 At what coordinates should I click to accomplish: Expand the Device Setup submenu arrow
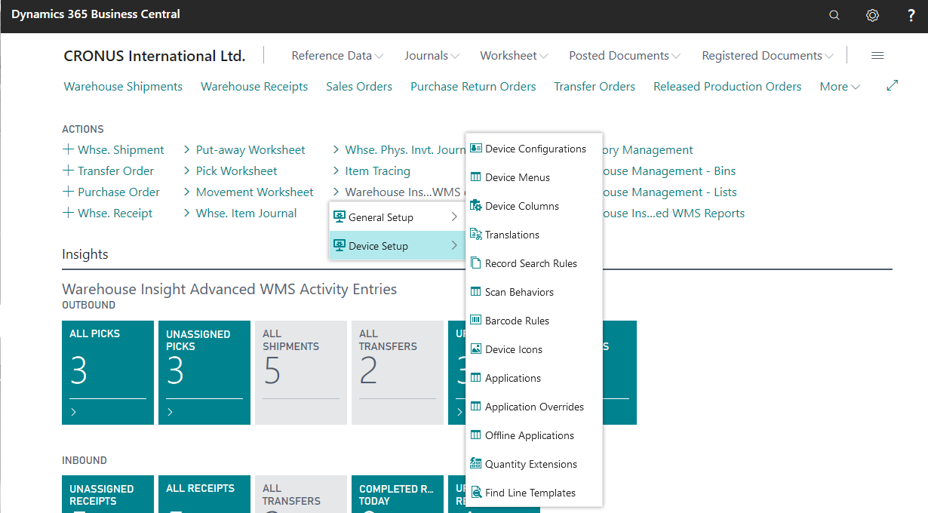pos(454,246)
